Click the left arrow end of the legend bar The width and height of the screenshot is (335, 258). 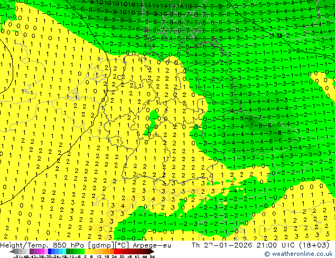click(x=12, y=252)
